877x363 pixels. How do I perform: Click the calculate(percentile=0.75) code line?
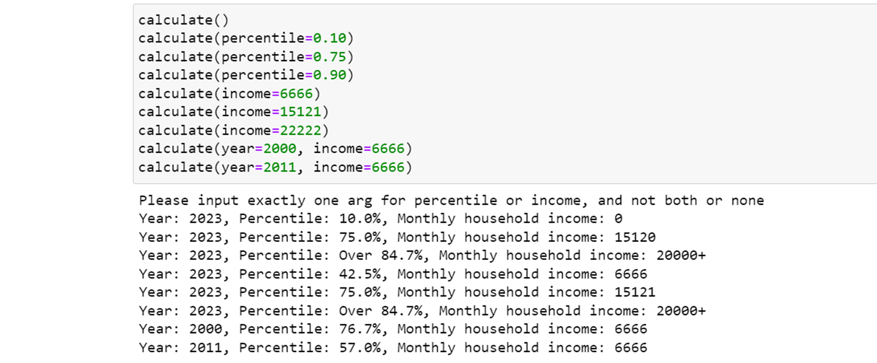245,57
